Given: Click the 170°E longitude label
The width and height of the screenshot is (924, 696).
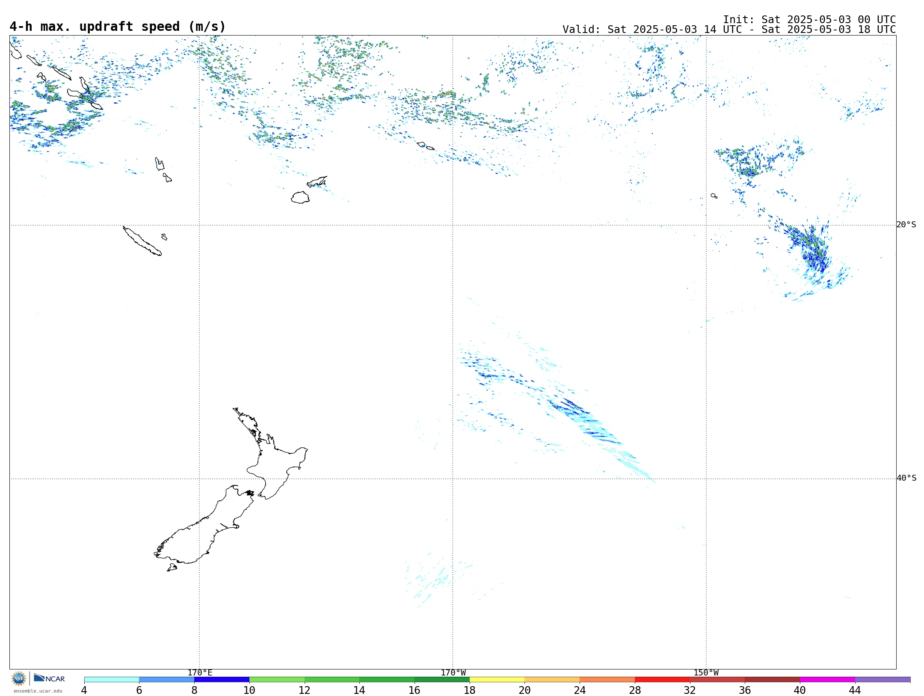Looking at the screenshot, I should point(200,673).
